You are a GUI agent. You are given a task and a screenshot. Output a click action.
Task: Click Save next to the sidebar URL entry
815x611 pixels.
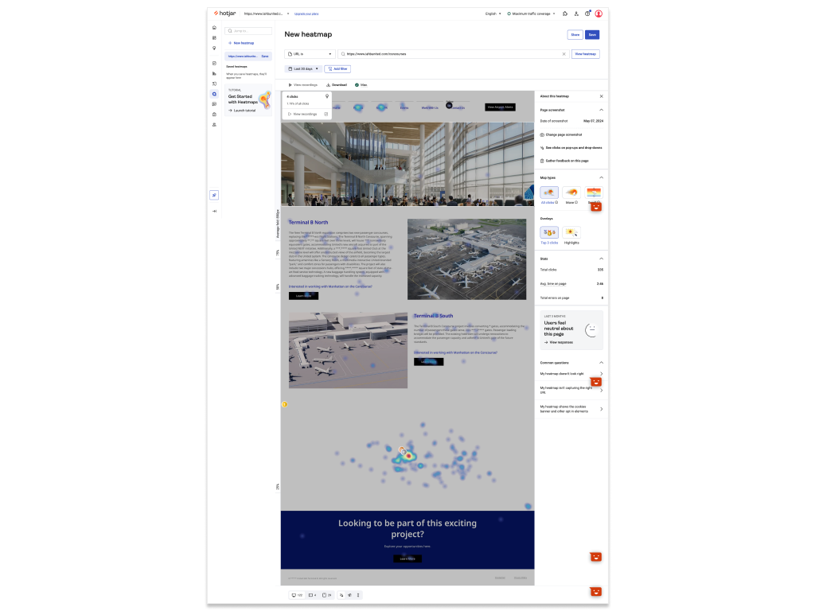click(265, 56)
